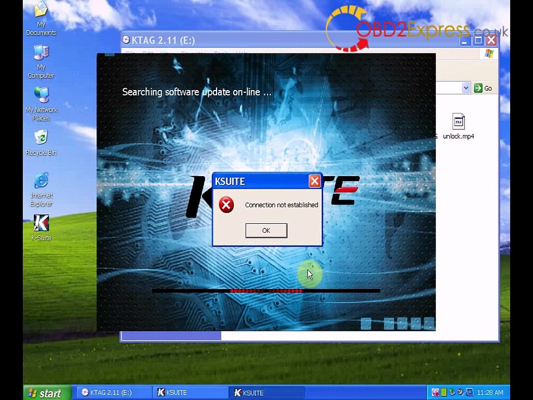
Task: Click OK in the KSUITE error dialog
Action: coord(266,231)
